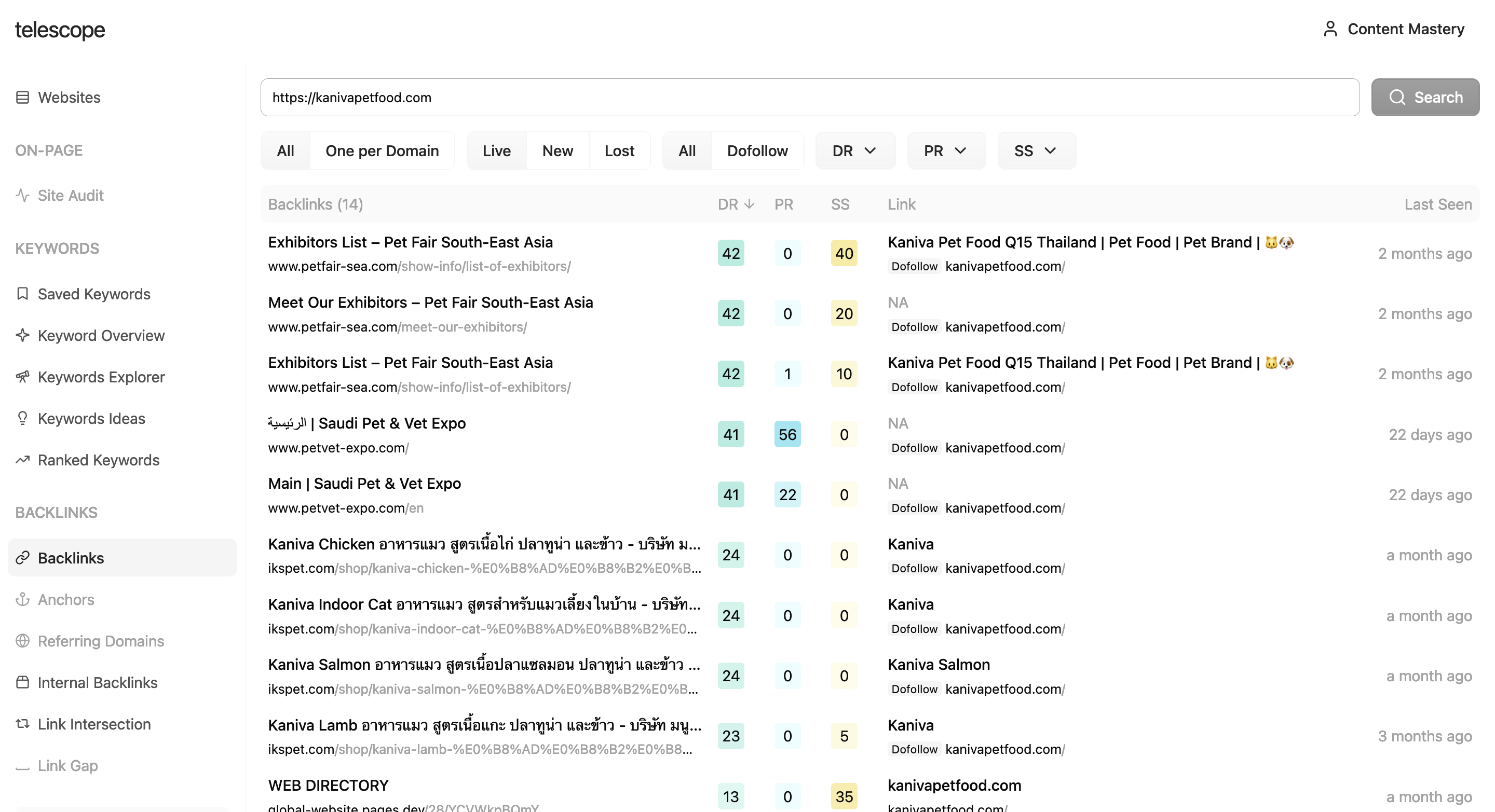Click the Websites sidebar icon
This screenshot has height=812, width=1495.
(x=23, y=98)
